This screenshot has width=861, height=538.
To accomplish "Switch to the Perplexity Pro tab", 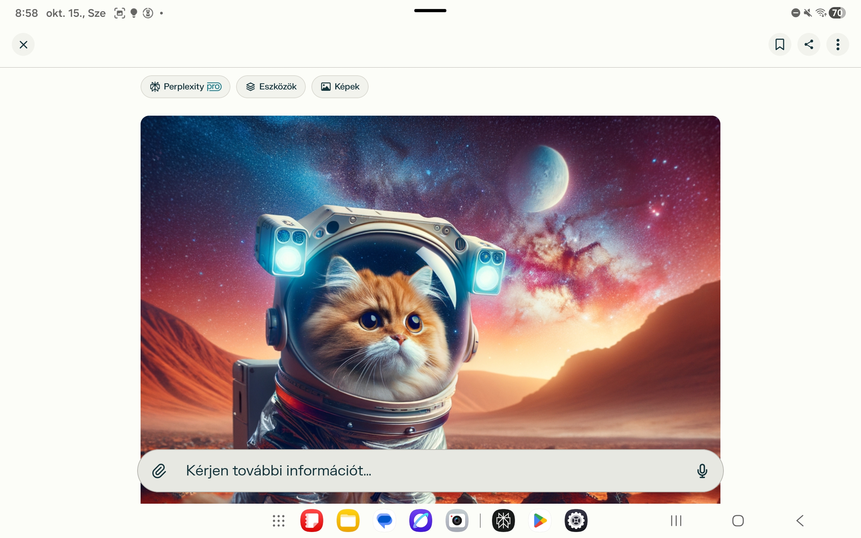I will point(185,86).
